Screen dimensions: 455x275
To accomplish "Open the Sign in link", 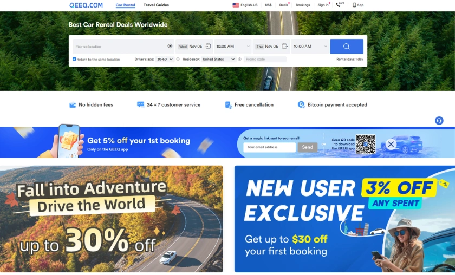I will (x=323, y=5).
